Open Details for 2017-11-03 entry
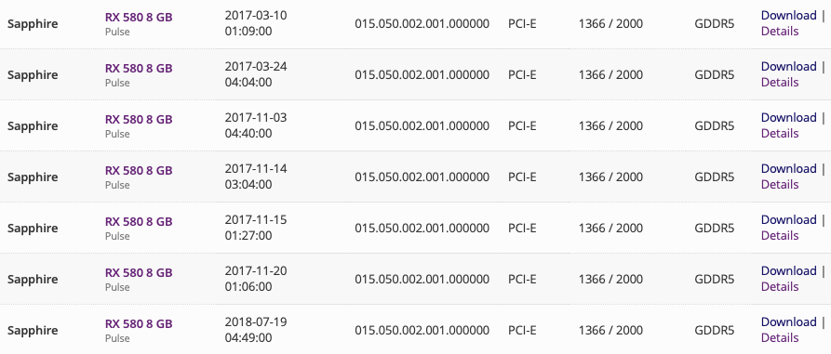The width and height of the screenshot is (831, 354). [780, 134]
